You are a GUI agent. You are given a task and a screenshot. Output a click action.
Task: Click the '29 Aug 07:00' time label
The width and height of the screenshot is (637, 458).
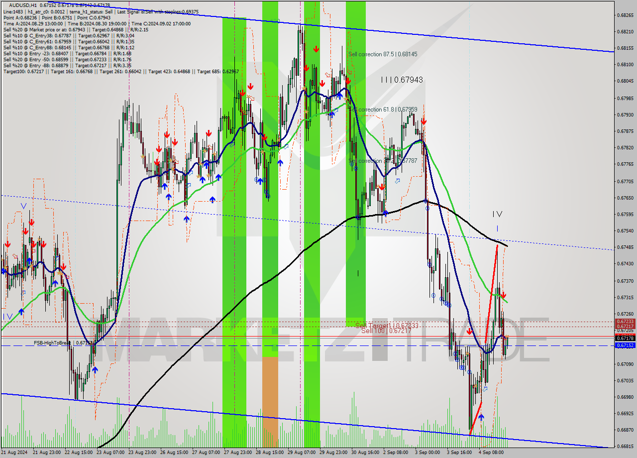(302, 453)
